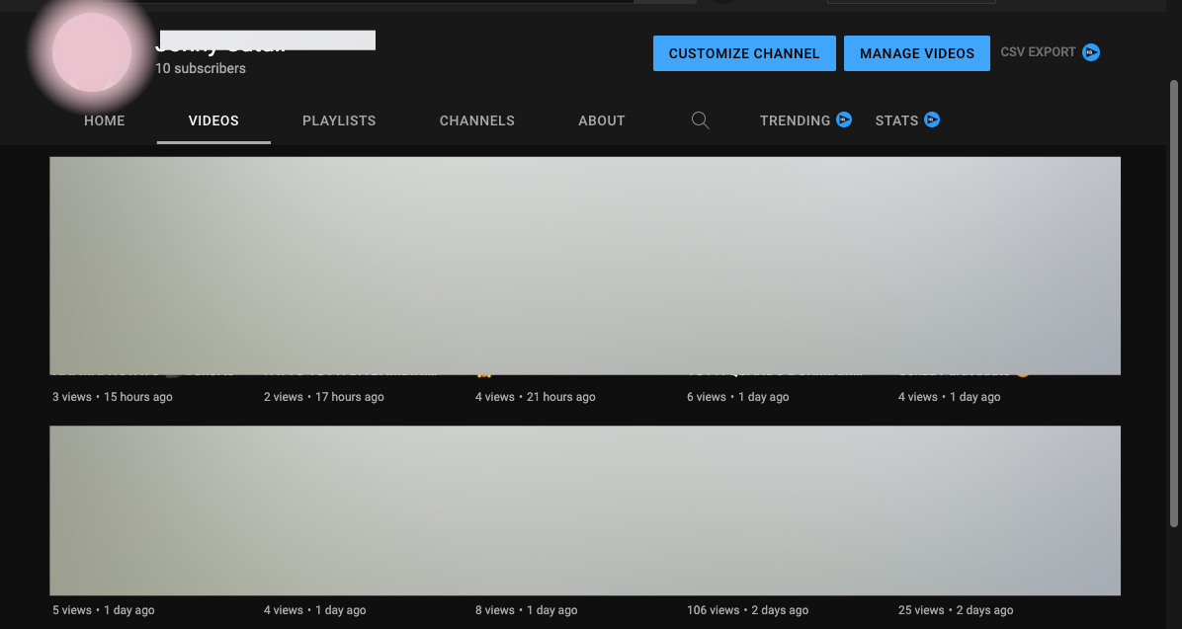The width and height of the screenshot is (1182, 629).
Task: Open the STATS tab
Action: (x=896, y=120)
